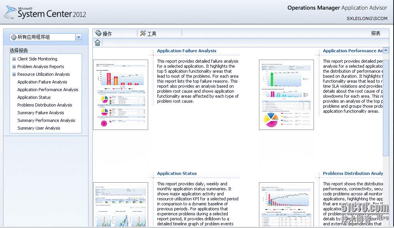Open the Application Performance Analysis heading link
This screenshot has height=228, width=394.
click(x=353, y=51)
